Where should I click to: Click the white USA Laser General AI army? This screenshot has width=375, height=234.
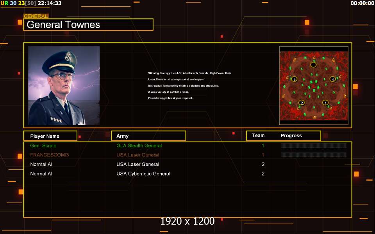[138, 164]
